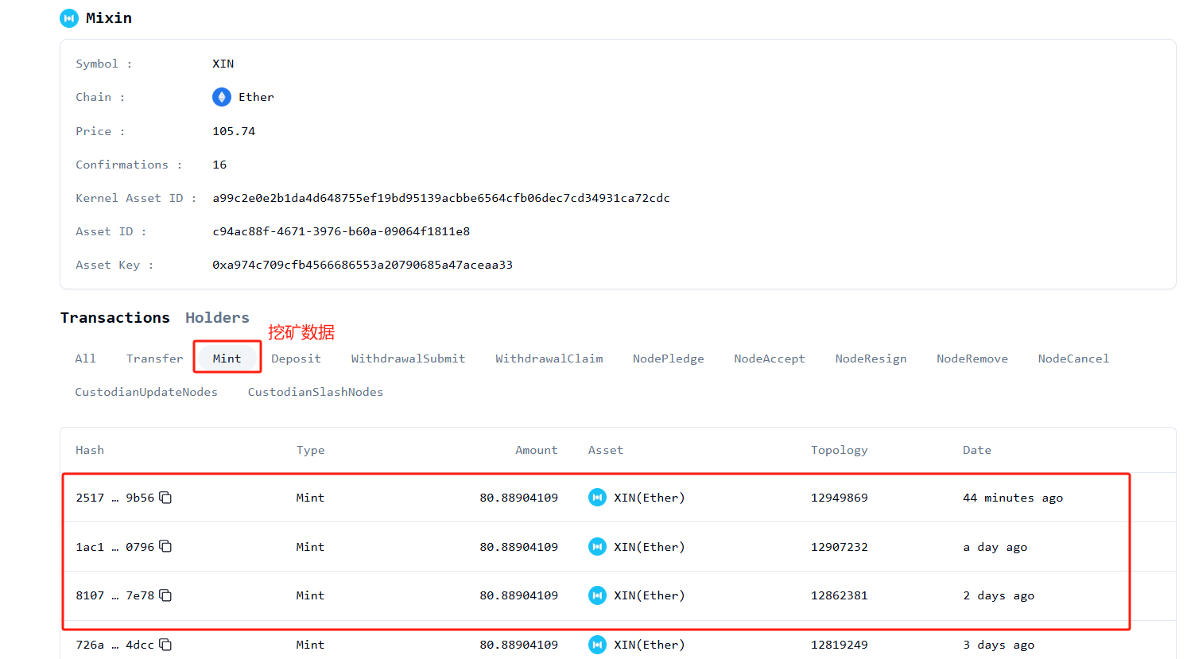Click topology number 12907232
Viewport: 1187px width, 659px height.
(x=840, y=547)
